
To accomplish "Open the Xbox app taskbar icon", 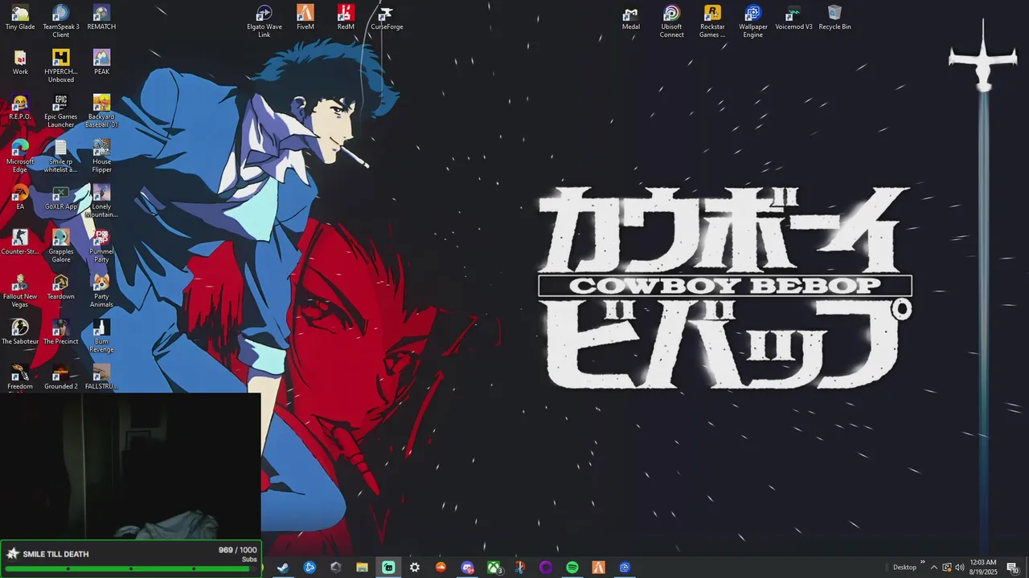I will pyautogui.click(x=494, y=568).
